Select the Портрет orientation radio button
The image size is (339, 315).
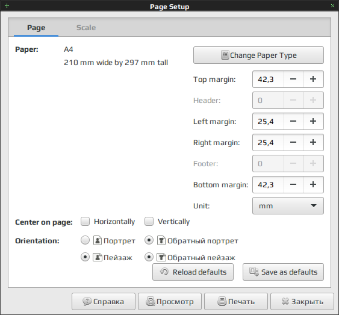point(85,240)
